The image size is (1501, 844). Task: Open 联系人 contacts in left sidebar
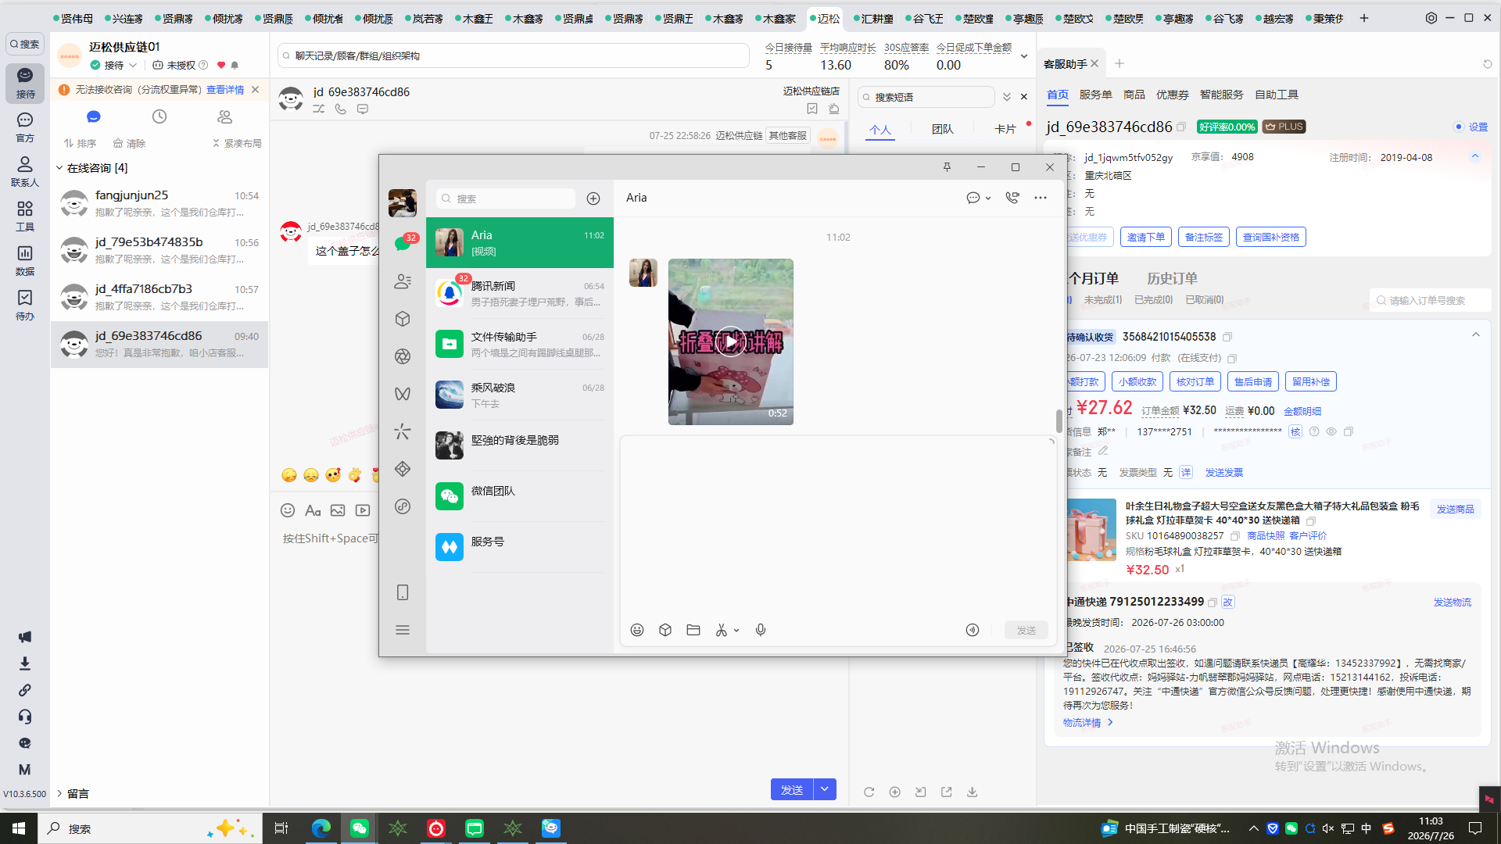25,171
